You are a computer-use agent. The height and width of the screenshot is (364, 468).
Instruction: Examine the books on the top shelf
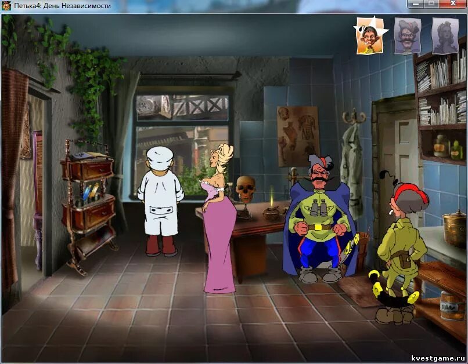441,71
